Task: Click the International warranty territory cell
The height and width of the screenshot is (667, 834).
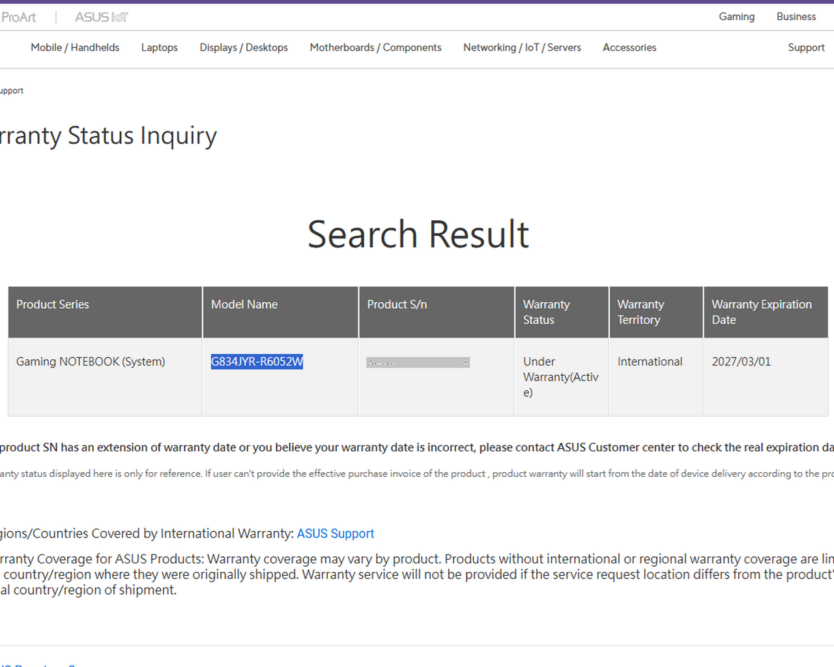Action: 656,377
